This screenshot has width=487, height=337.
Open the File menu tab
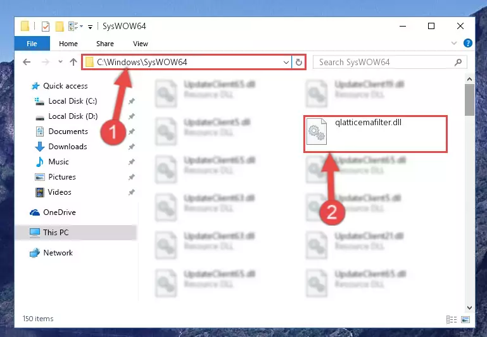pos(32,44)
